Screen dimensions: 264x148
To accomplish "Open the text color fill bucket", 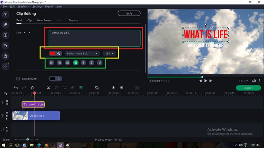I will coord(59,53).
